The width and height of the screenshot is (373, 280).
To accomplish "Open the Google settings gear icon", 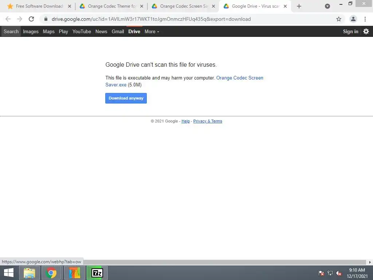I will (x=366, y=31).
